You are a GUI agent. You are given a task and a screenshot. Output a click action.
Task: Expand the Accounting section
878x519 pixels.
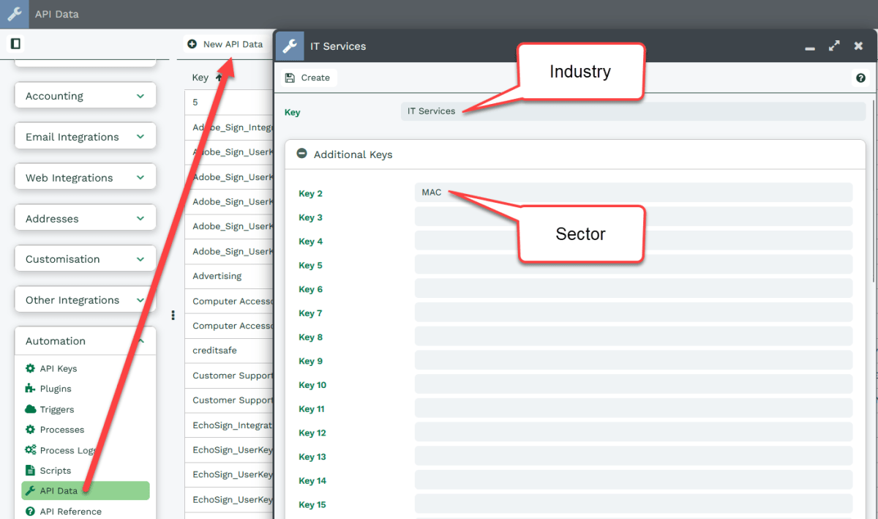point(85,96)
